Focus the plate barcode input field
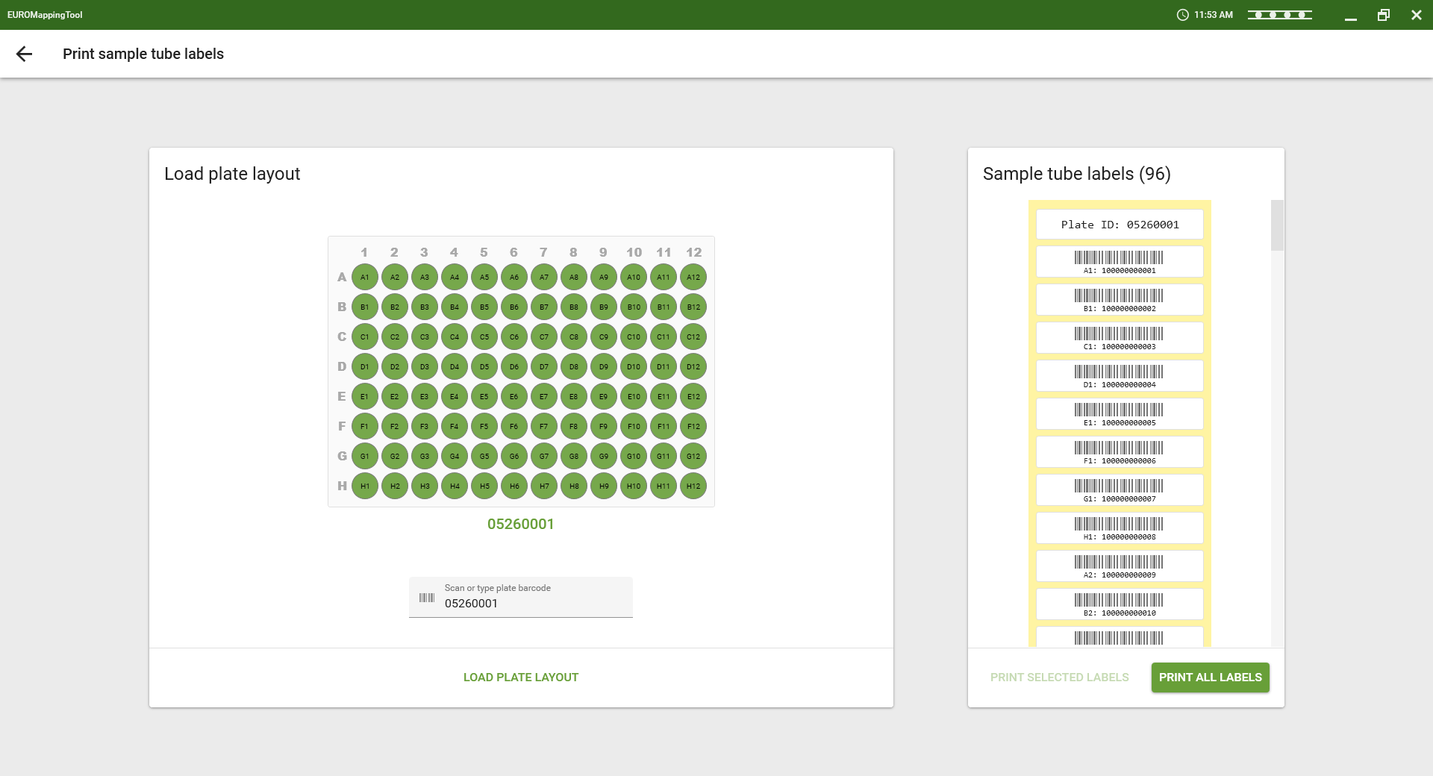1433x776 pixels. pos(530,604)
